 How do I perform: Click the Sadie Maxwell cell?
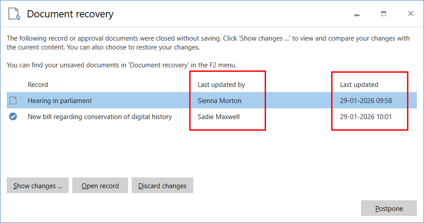tap(219, 117)
